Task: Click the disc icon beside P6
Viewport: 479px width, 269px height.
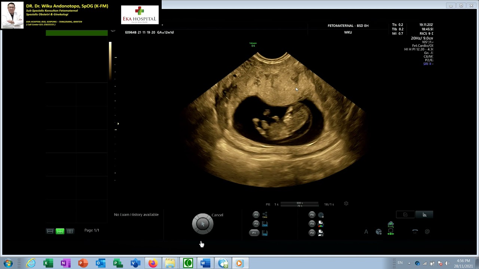Action: tap(321, 215)
